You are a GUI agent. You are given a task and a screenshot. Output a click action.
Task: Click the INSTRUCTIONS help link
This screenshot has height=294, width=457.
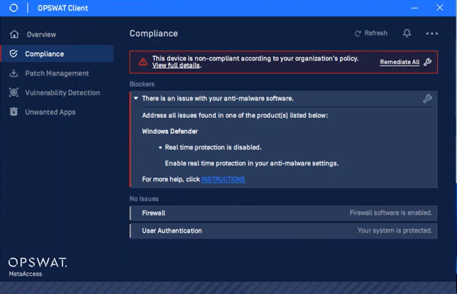coord(223,179)
